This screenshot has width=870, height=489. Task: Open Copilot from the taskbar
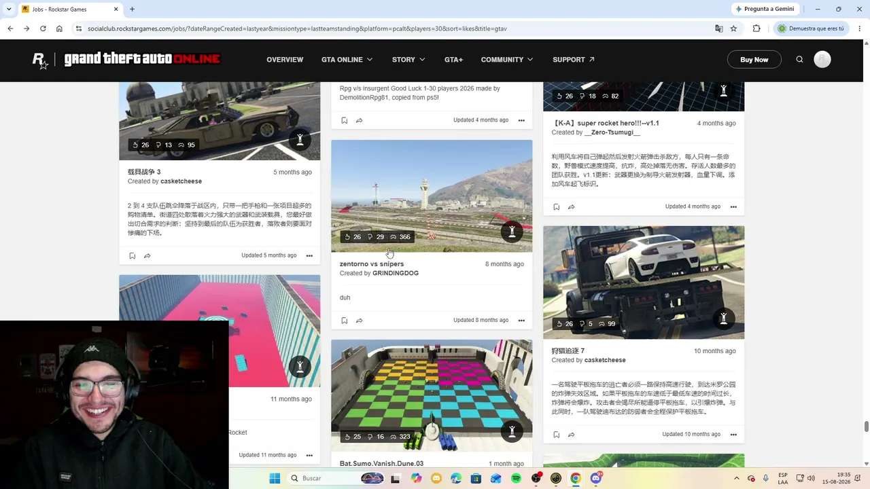(x=416, y=479)
